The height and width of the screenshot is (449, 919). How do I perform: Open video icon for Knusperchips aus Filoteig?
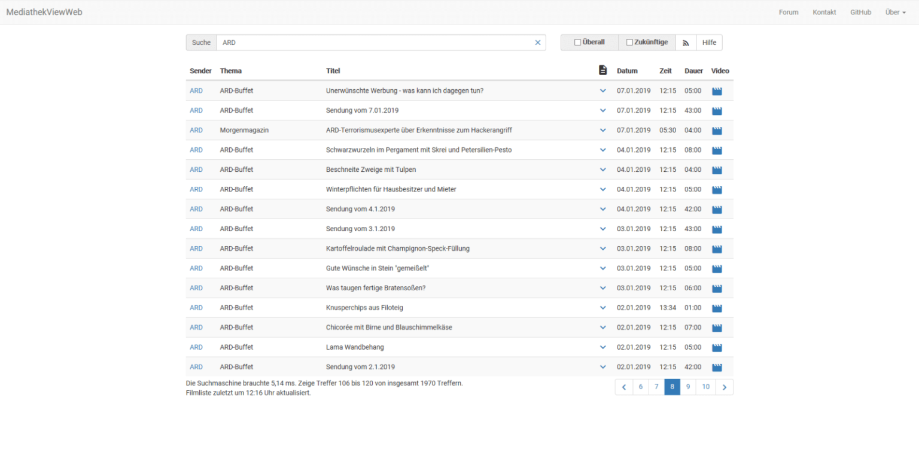pyautogui.click(x=717, y=308)
